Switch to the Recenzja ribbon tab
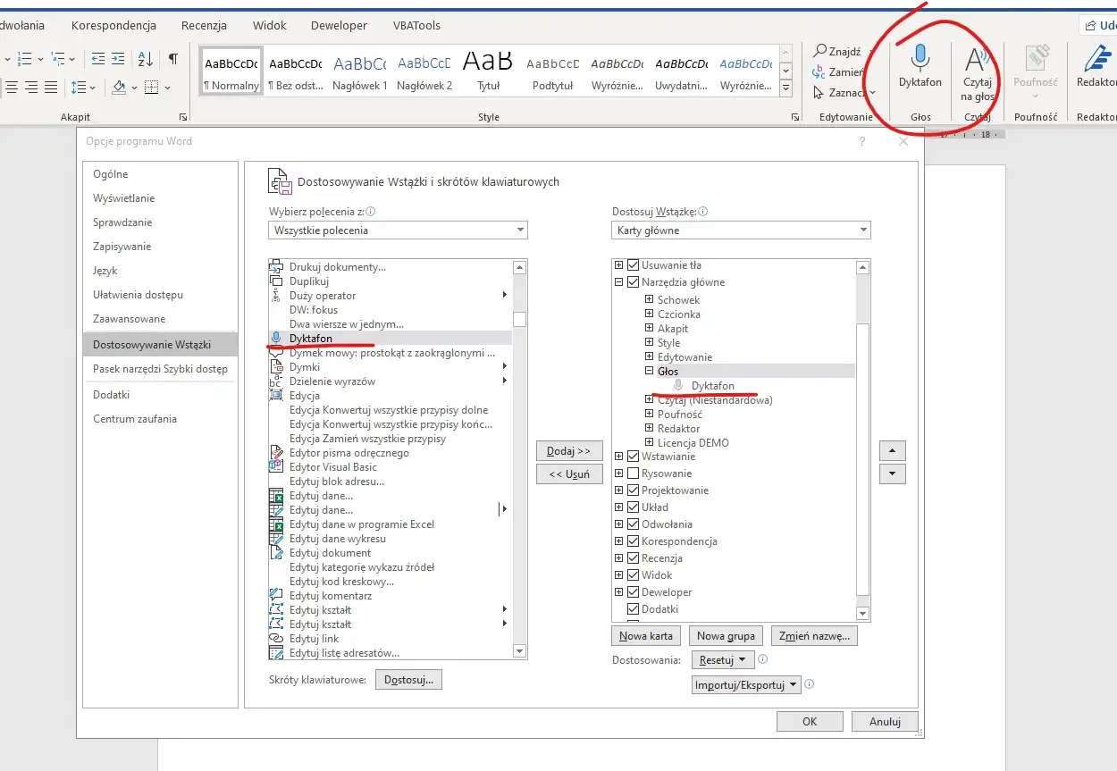The width and height of the screenshot is (1117, 771). click(x=204, y=26)
